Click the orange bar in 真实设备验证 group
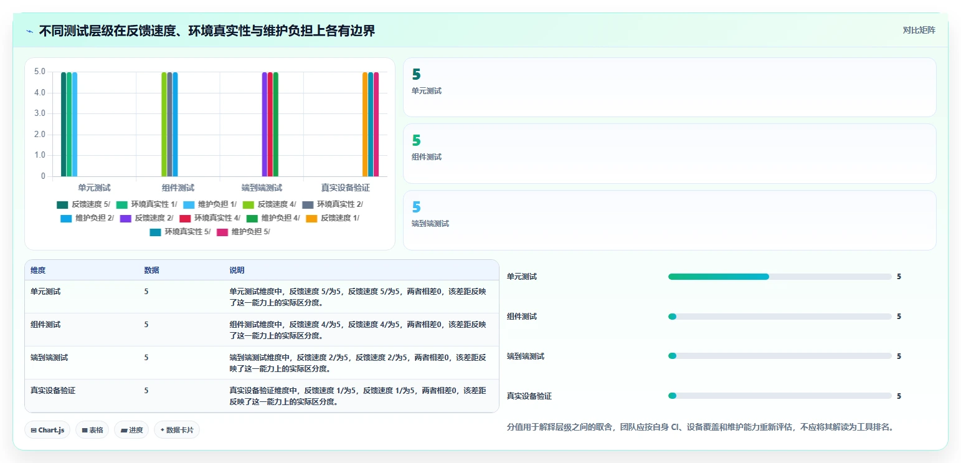Screen dimensions: 961x463 [365, 124]
